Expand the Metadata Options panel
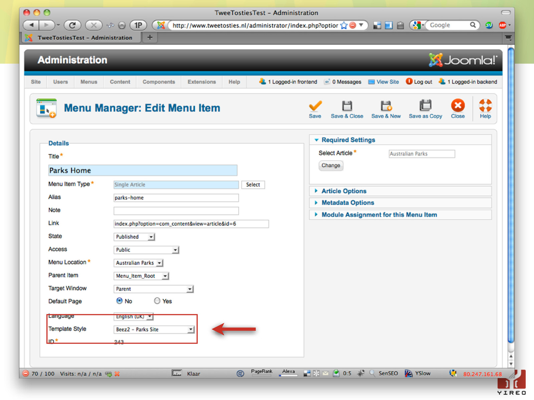Image resolution: width=534 pixels, height=400 pixels. 400,203
